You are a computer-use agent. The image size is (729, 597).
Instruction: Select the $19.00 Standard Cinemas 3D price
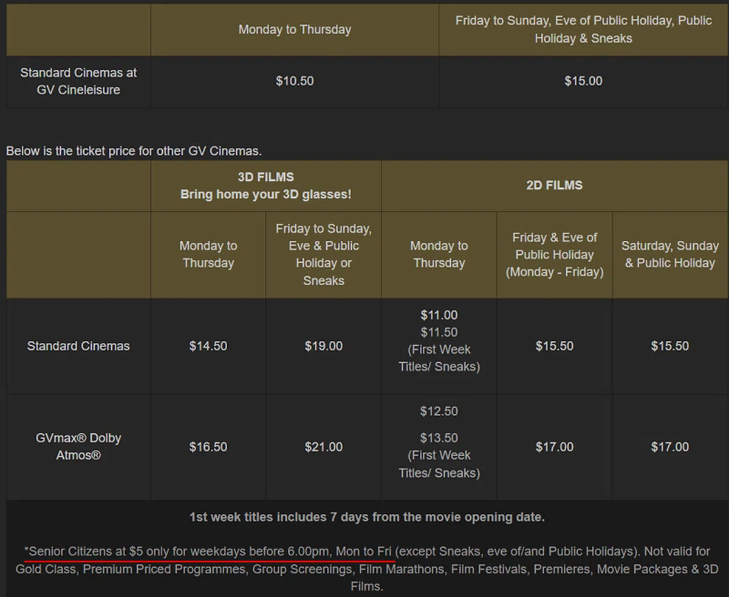(x=323, y=346)
